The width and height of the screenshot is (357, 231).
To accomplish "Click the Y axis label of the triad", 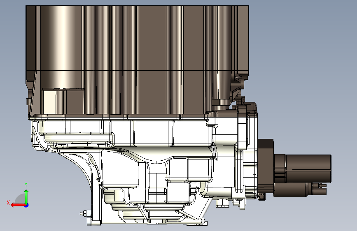I will pos(26,185).
